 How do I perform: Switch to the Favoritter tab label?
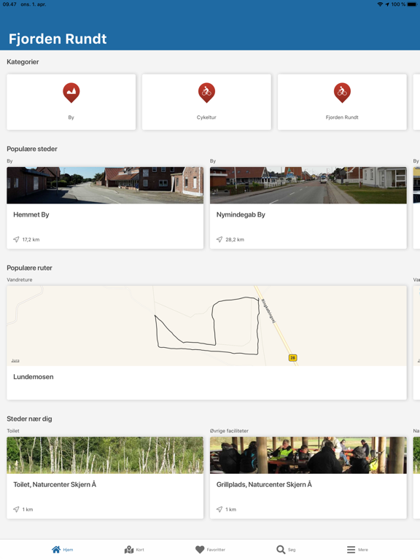point(216,550)
